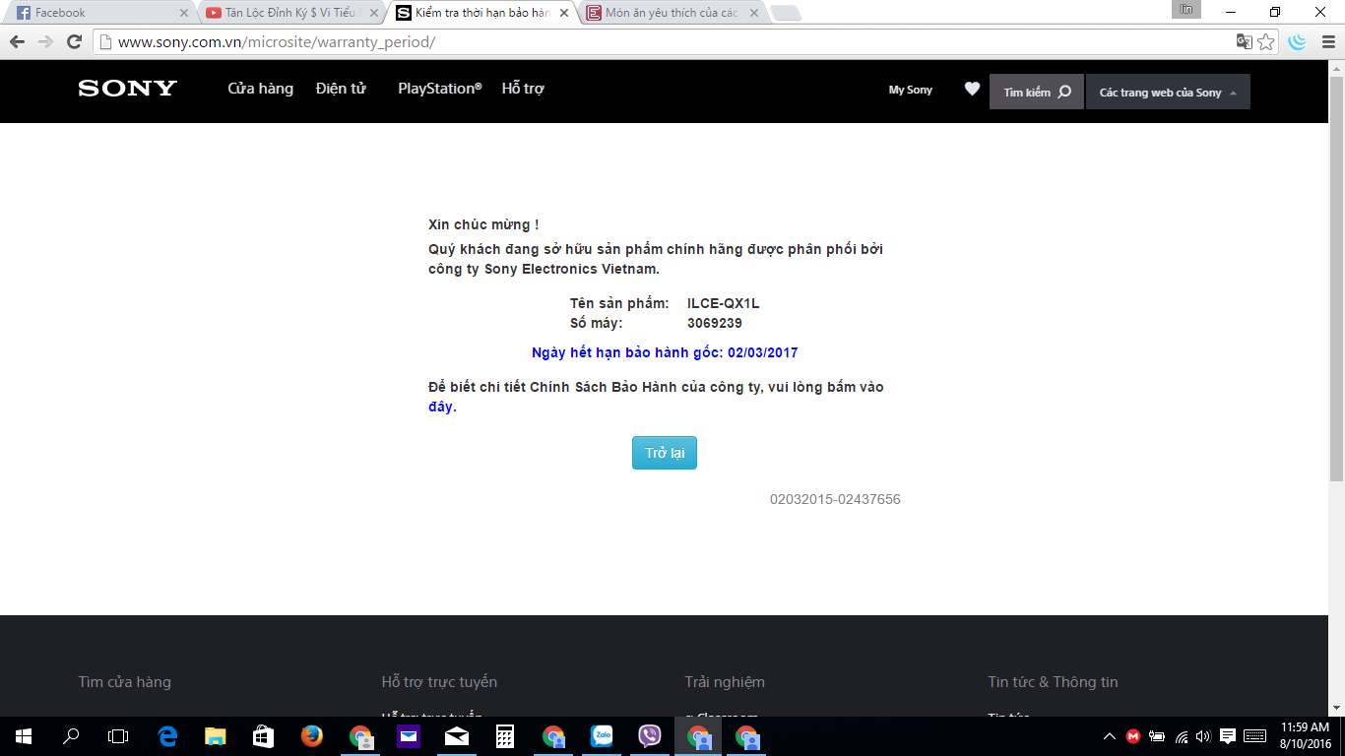
Task: Open the black envelope mail icon
Action: 457,736
